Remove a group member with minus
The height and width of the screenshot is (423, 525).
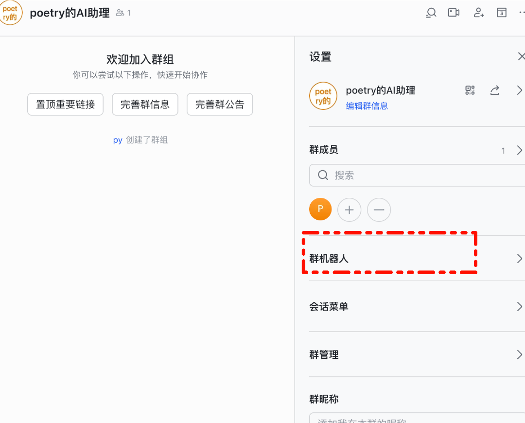point(379,210)
